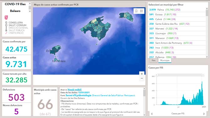Filter by Pollença municipality row

tap(177, 57)
